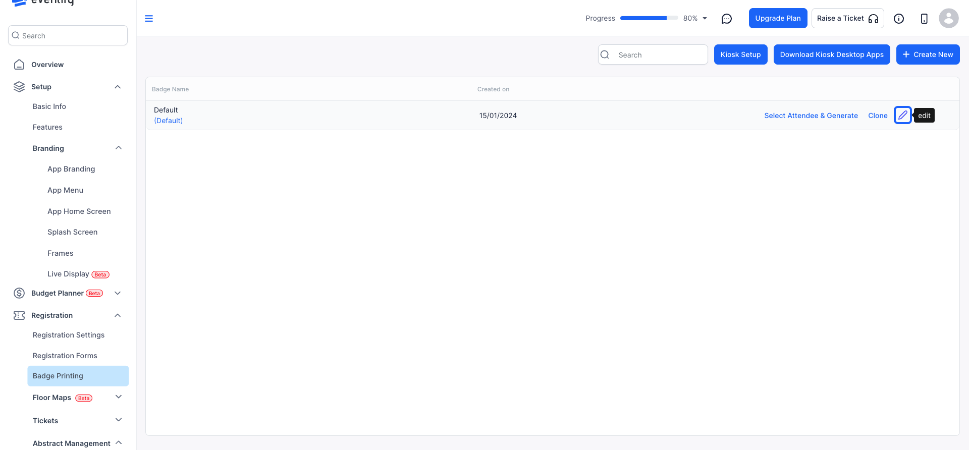
Task: Open Abstract Management section
Action: coord(72,443)
